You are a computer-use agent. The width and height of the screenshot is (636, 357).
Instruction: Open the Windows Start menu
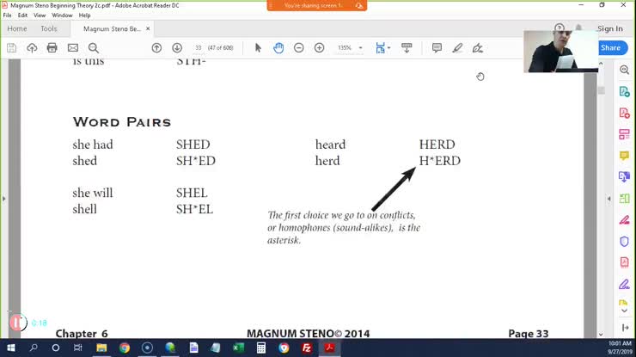(x=11, y=348)
